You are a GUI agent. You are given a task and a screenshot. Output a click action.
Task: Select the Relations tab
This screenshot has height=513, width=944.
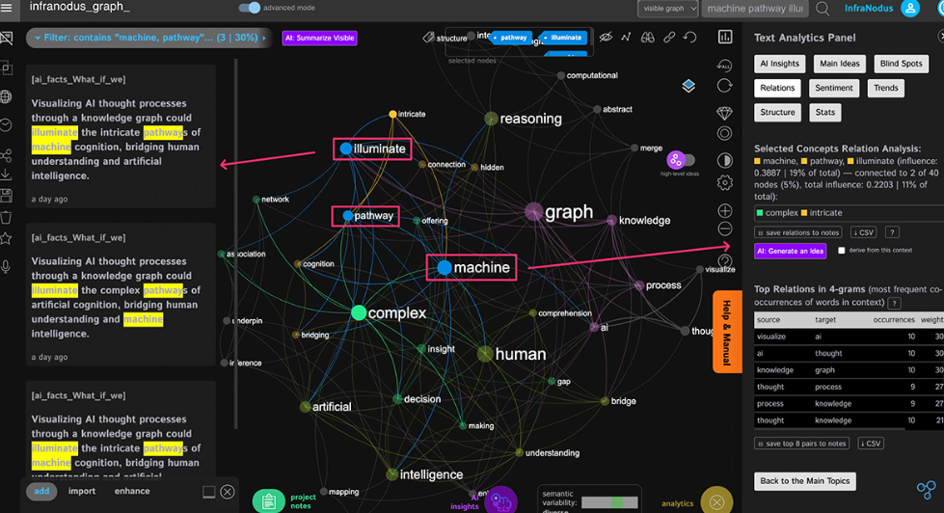(777, 88)
